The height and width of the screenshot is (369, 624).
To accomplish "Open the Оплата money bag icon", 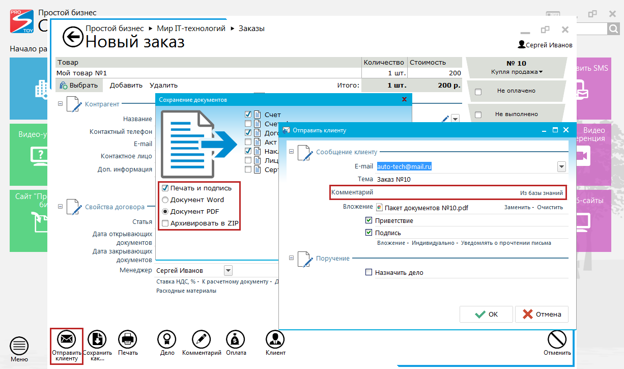I will click(236, 339).
